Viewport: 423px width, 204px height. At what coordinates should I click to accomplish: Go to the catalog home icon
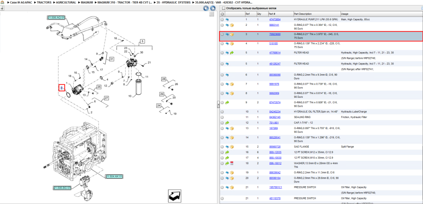coord(3,2)
